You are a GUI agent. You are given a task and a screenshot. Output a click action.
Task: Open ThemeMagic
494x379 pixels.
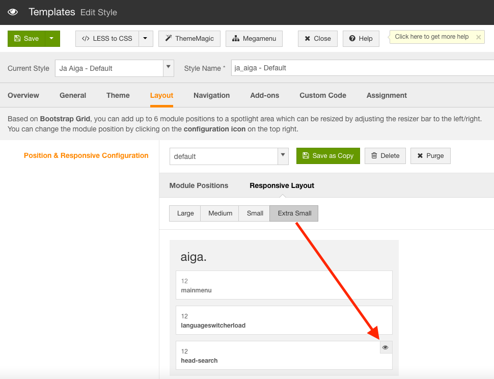(189, 38)
